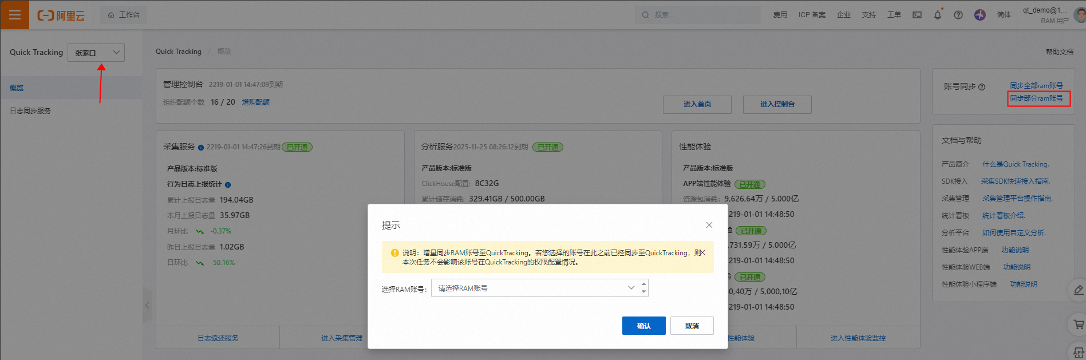Click the down arrow on RAM account selector
The height and width of the screenshot is (360, 1086).
[x=643, y=292]
